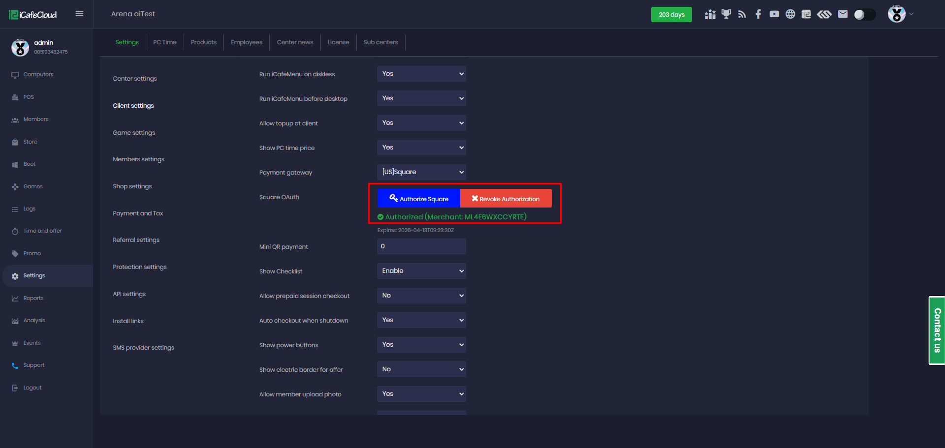Switch to the PC Time tab
This screenshot has height=448, width=945.
click(164, 42)
